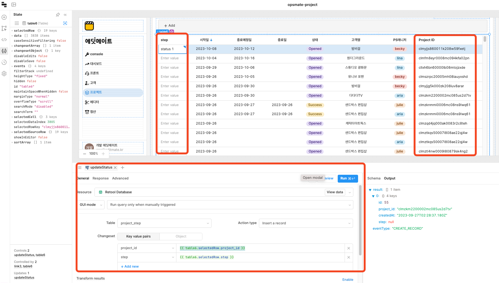Remove the project_id key pair
The width and height of the screenshot is (499, 283).
point(349,248)
